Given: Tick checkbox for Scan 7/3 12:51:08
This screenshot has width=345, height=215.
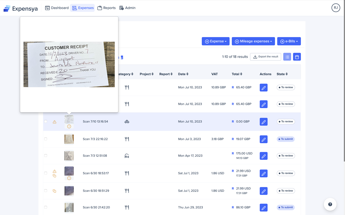Looking at the screenshot, I should click(46, 156).
